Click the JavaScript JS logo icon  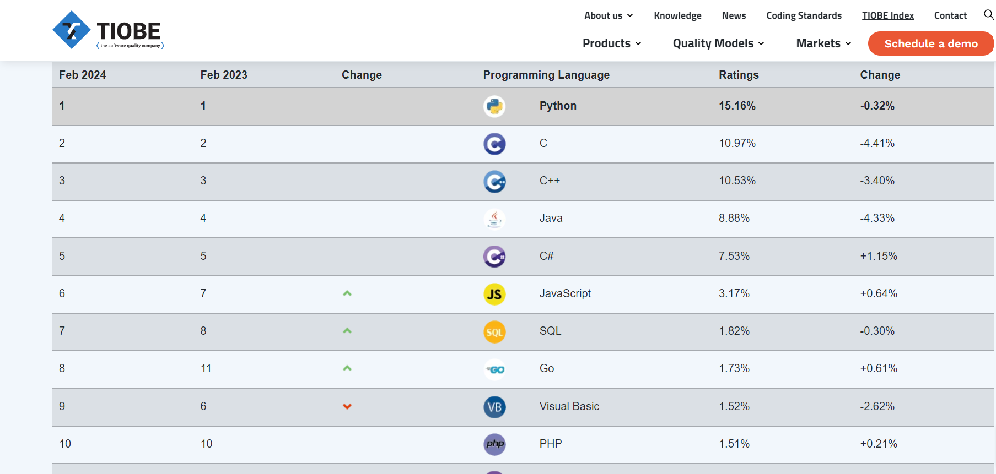tap(494, 294)
